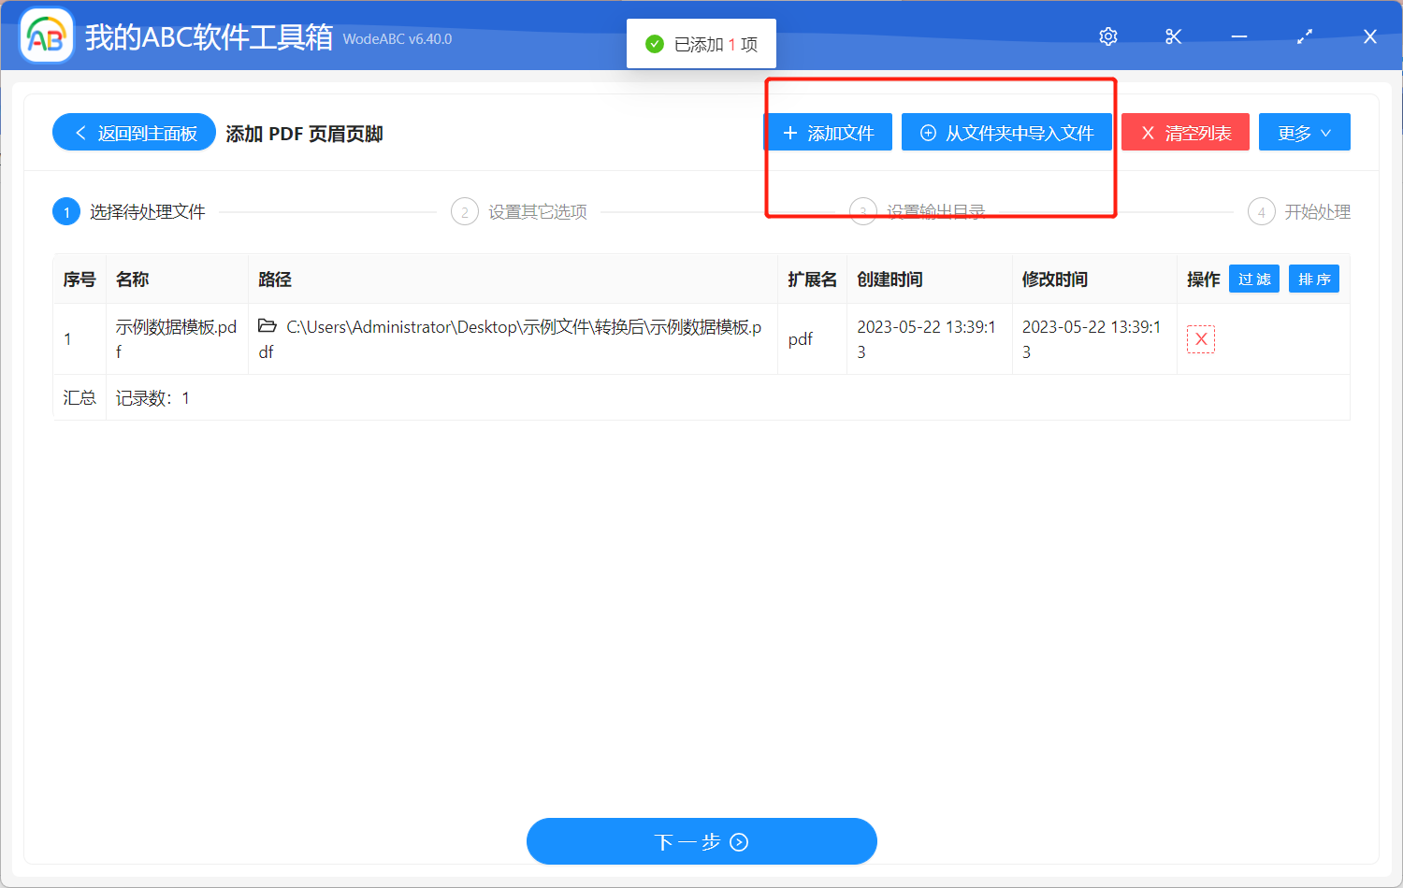Click the 返回到主面板 back button
The width and height of the screenshot is (1403, 888).
133,132
